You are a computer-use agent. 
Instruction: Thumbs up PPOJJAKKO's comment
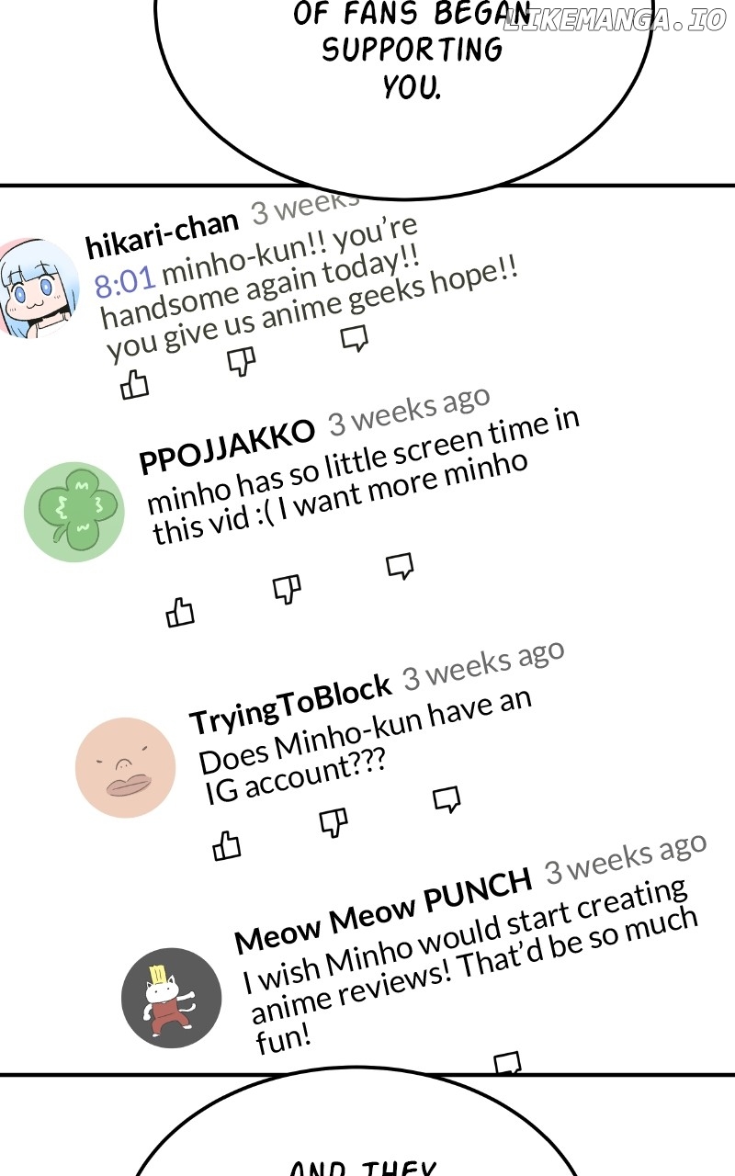(180, 611)
